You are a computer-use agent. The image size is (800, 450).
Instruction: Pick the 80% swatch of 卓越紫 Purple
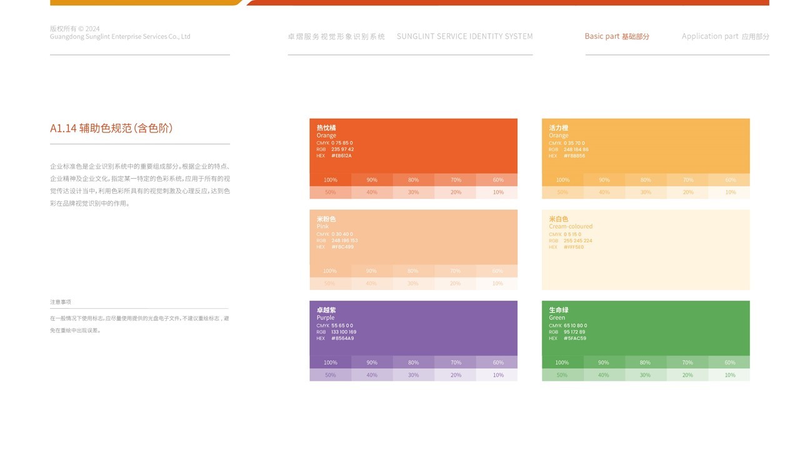point(413,362)
